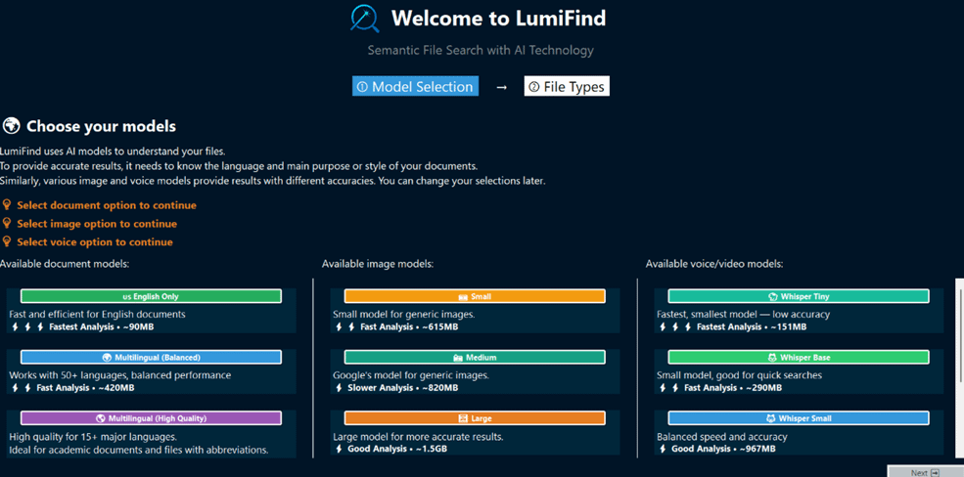The width and height of the screenshot is (964, 477).
Task: Click the step-two icon in File Types
Action: point(533,87)
